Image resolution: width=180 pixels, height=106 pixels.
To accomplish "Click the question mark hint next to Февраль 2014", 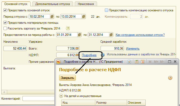I will click(68, 28).
